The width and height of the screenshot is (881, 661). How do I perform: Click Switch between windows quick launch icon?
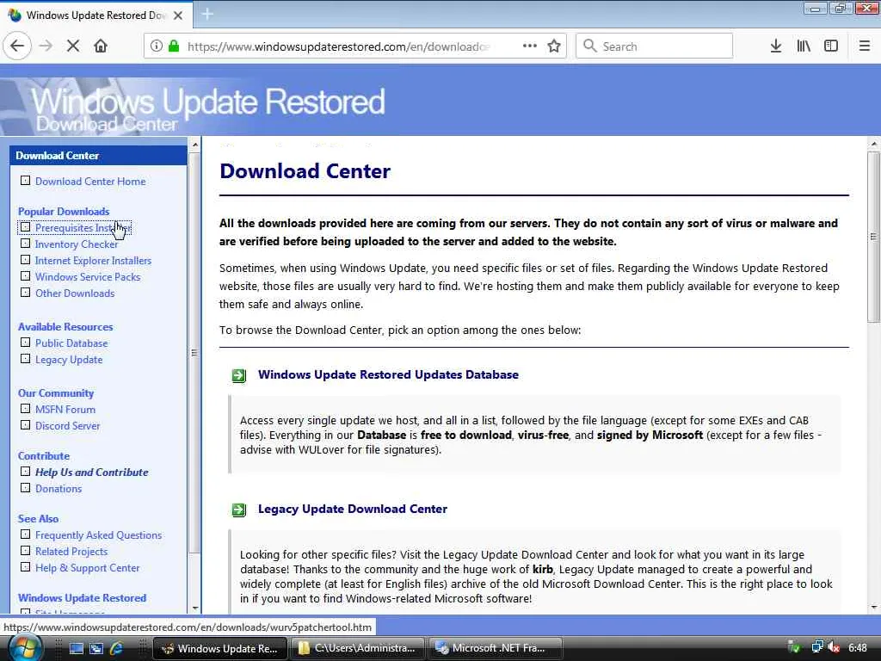coord(96,649)
